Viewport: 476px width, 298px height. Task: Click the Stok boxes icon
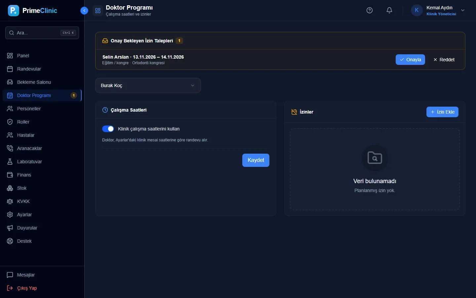[x=10, y=188]
